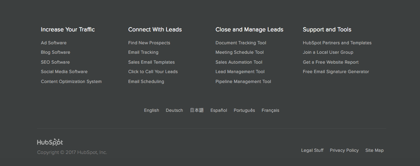The height and width of the screenshot is (166, 420).
Task: Go to Meeting Schedule Tool
Action: click(239, 52)
